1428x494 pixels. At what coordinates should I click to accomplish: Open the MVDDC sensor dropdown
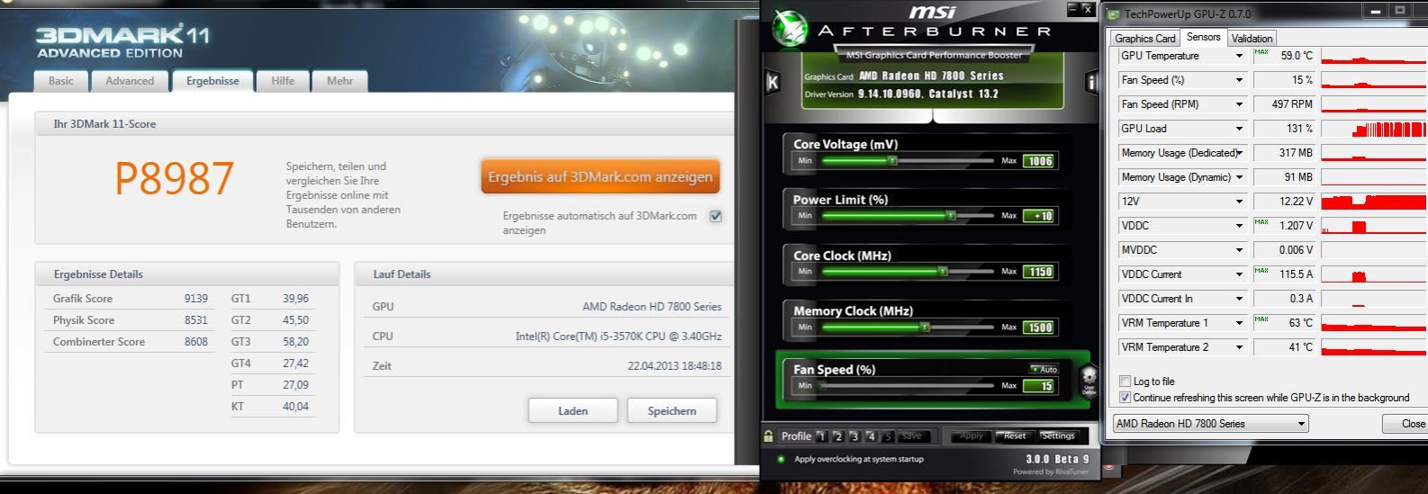1239,250
